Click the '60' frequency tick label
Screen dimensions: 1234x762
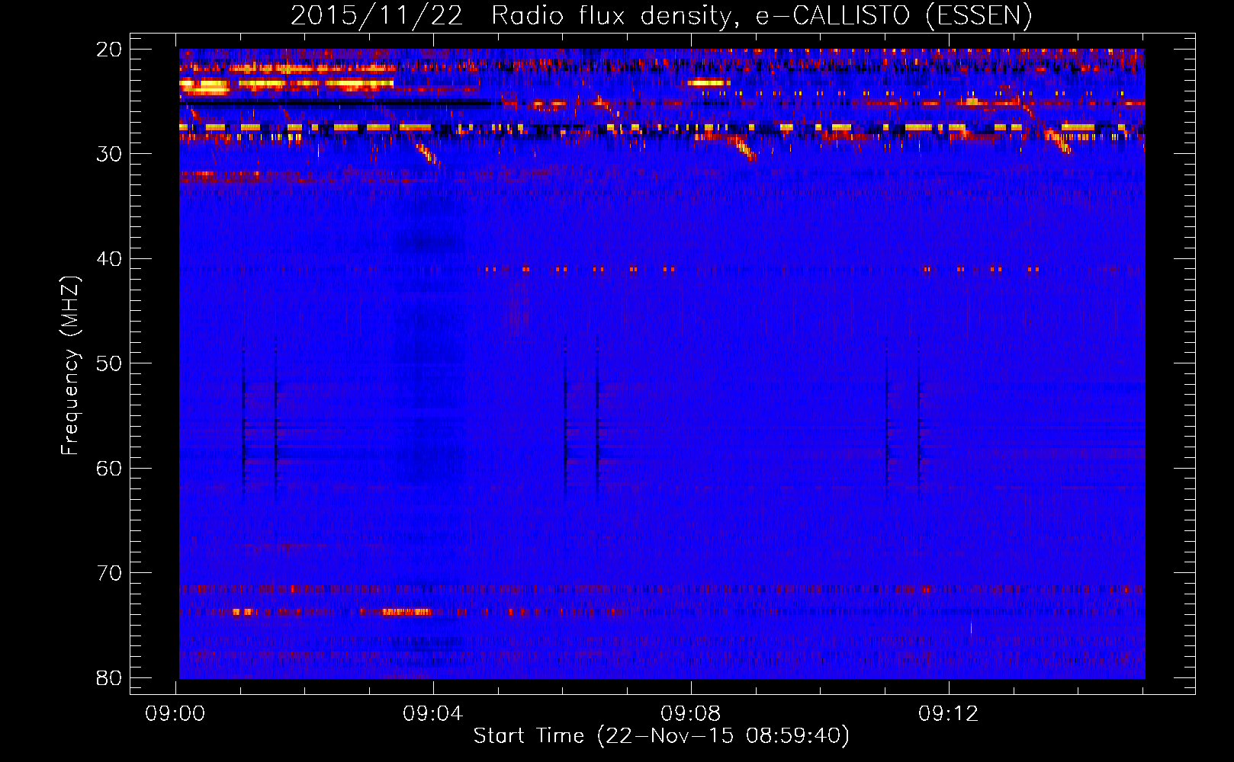click(x=110, y=469)
